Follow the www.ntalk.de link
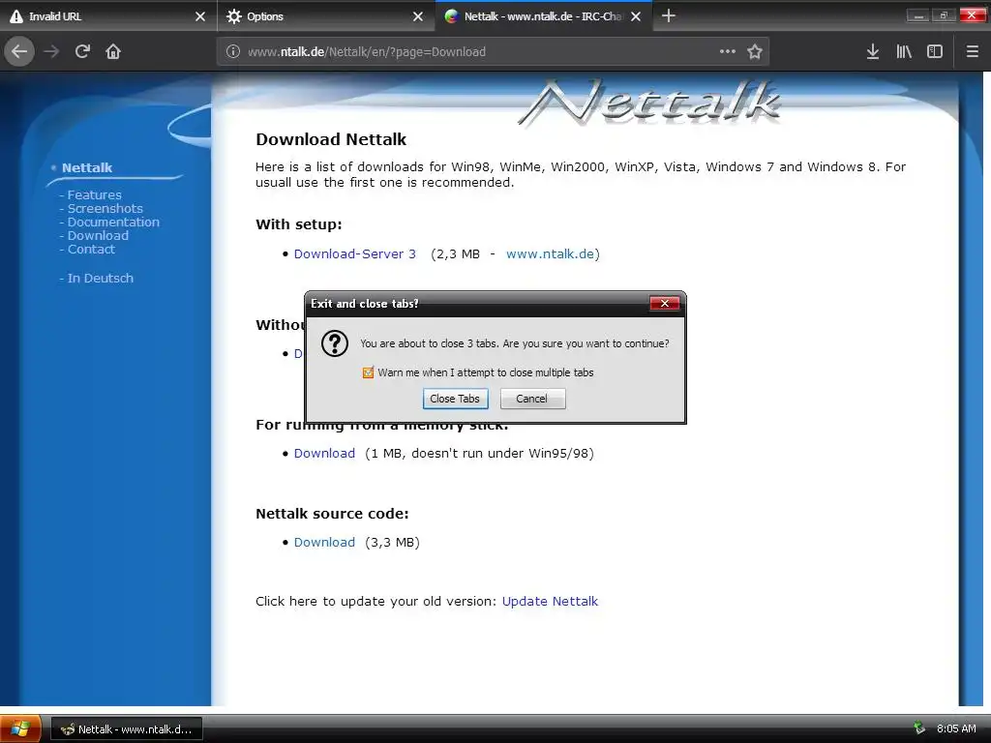This screenshot has height=743, width=991. [x=550, y=254]
